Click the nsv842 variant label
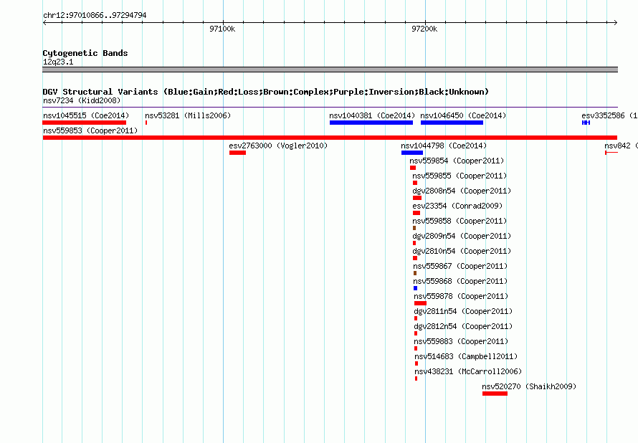The width and height of the screenshot is (638, 443). point(621,146)
